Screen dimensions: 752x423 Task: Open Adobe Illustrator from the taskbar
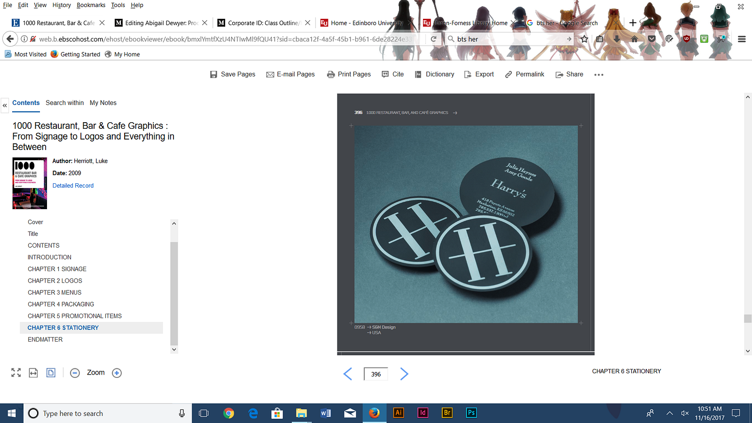[399, 413]
